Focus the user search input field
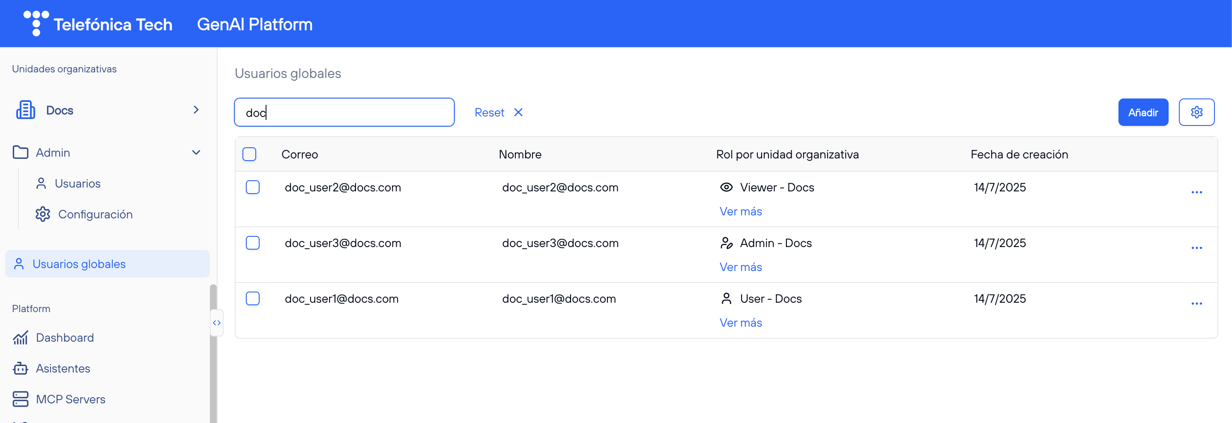The image size is (1232, 423). 344,112
